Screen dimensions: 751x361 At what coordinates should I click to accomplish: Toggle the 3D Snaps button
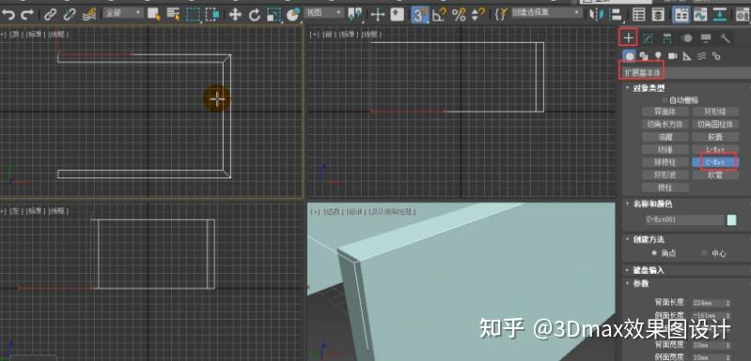pos(419,15)
